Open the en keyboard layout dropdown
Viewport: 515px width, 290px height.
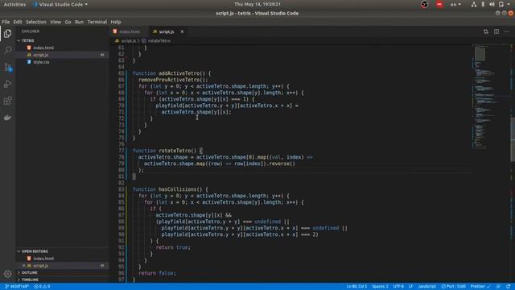[x=455, y=4]
